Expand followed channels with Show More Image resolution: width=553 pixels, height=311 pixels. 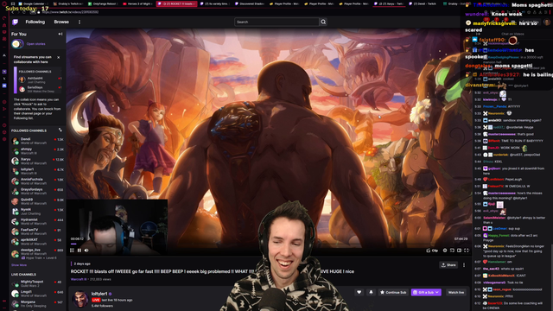coord(19,265)
